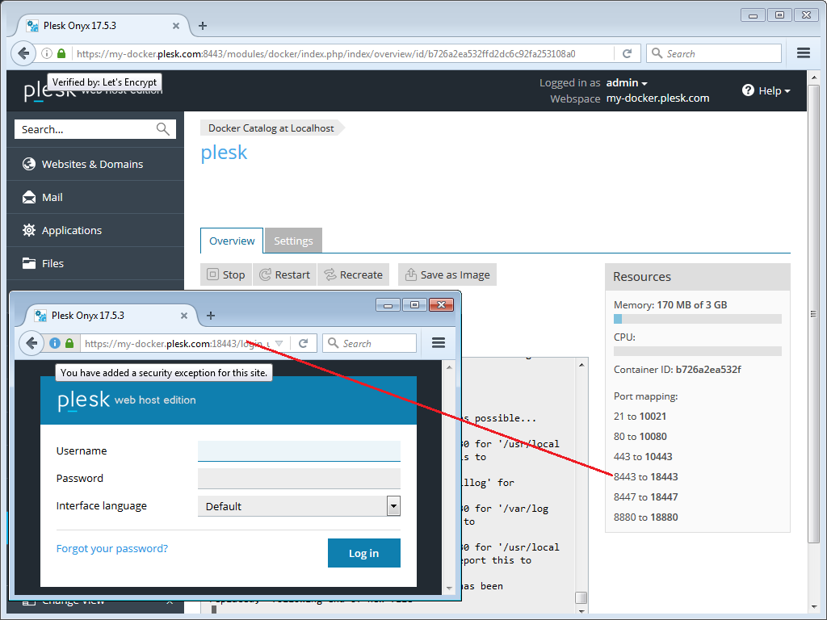Reload the page in the login popup window
This screenshot has width=827, height=620.
(x=304, y=343)
